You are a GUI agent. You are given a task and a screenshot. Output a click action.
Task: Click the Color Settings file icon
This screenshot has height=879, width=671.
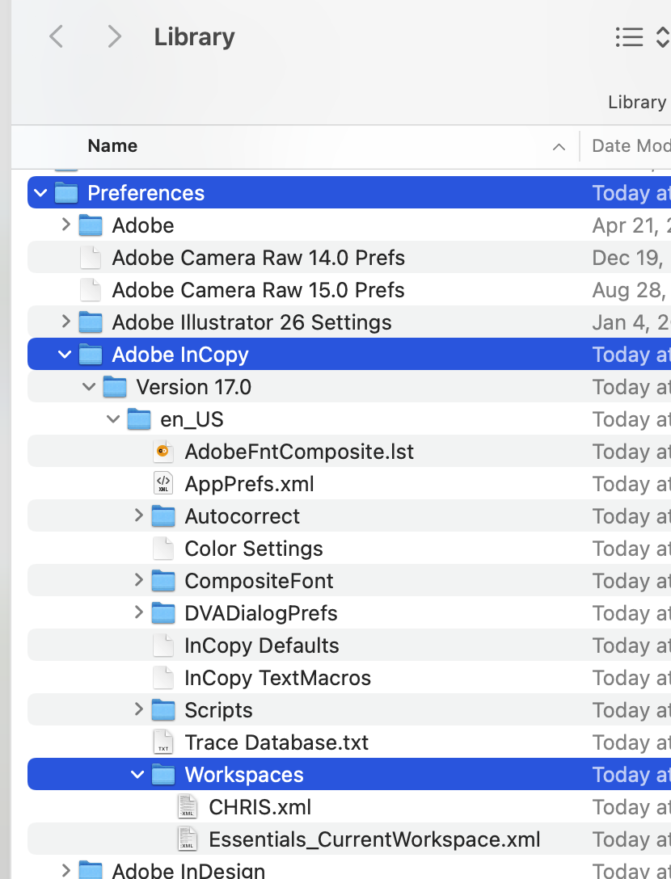(x=163, y=549)
